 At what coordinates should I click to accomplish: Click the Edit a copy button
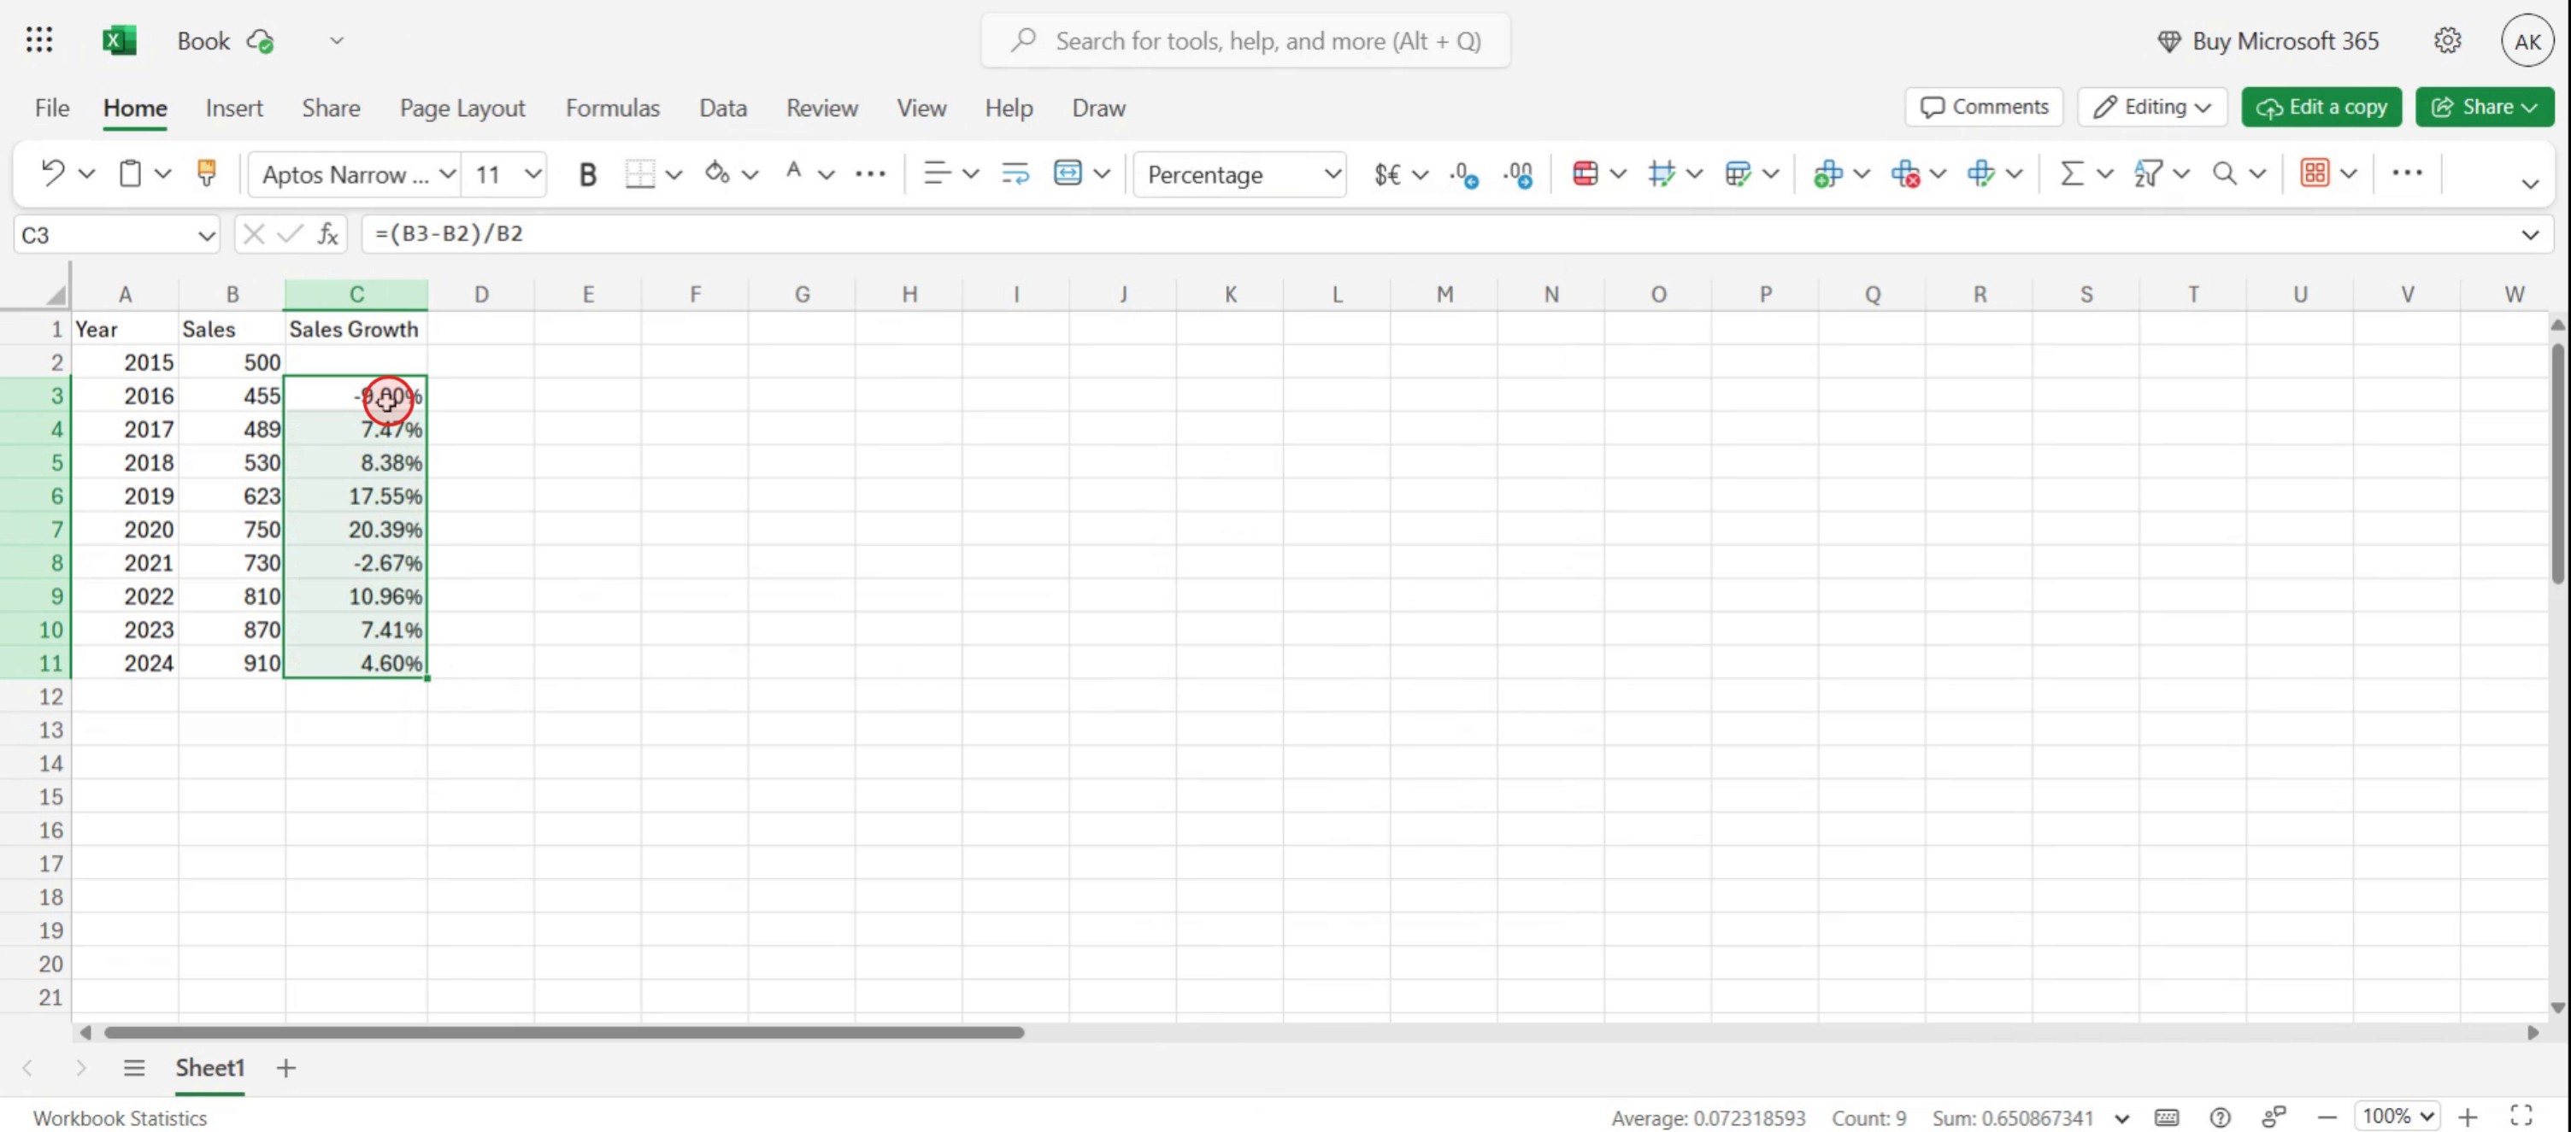click(x=2321, y=107)
